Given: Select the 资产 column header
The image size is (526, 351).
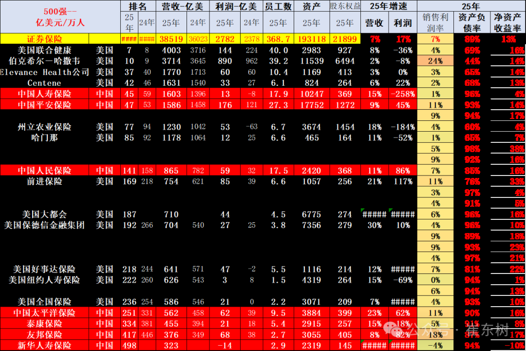Looking at the screenshot, I should [312, 6].
